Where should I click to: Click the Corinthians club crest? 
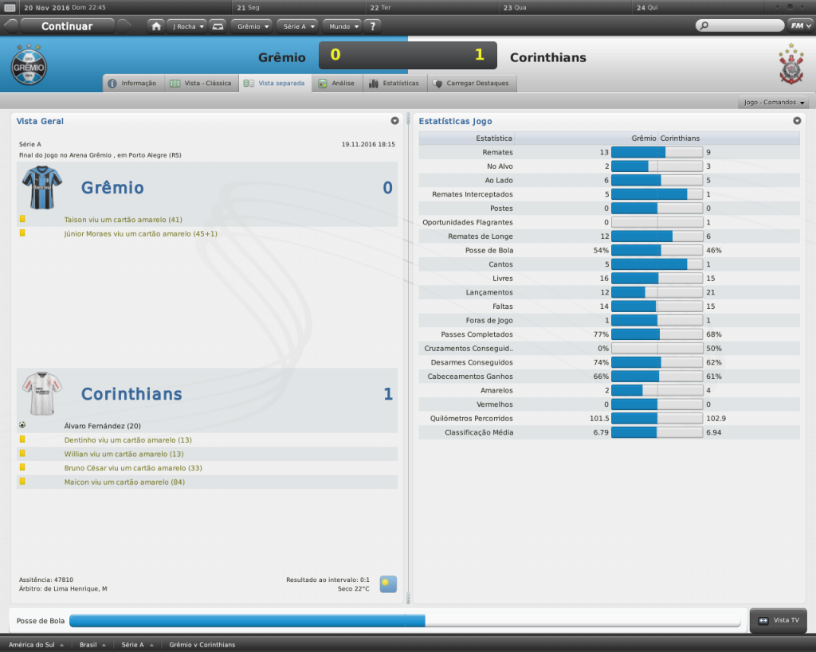click(790, 64)
